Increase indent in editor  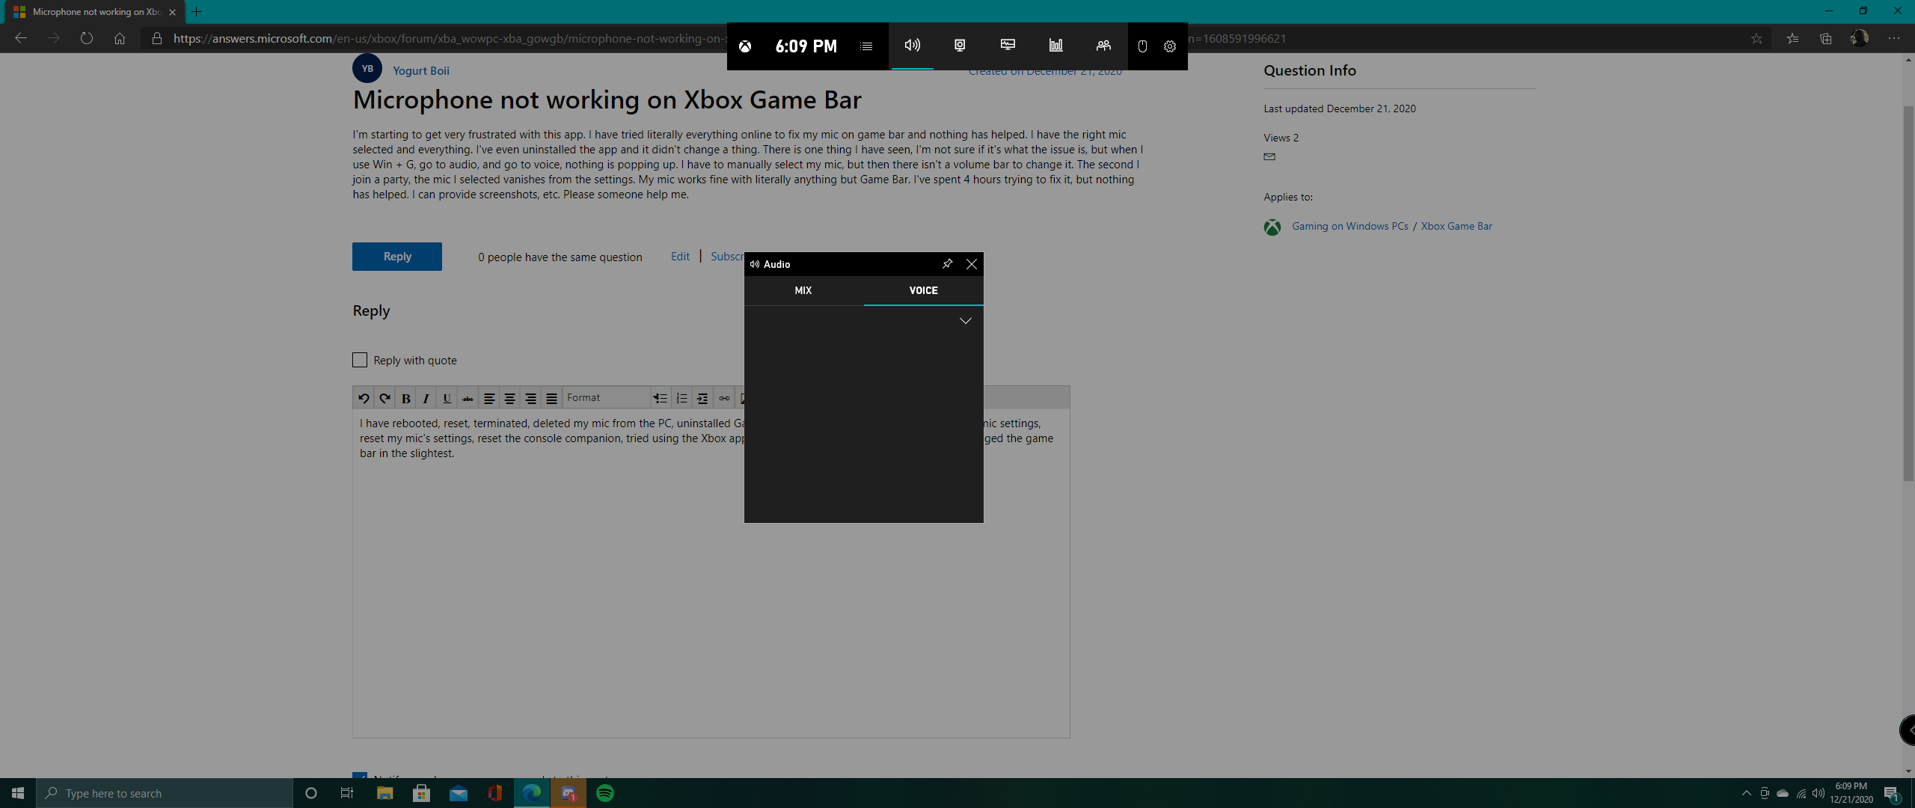coord(702,398)
